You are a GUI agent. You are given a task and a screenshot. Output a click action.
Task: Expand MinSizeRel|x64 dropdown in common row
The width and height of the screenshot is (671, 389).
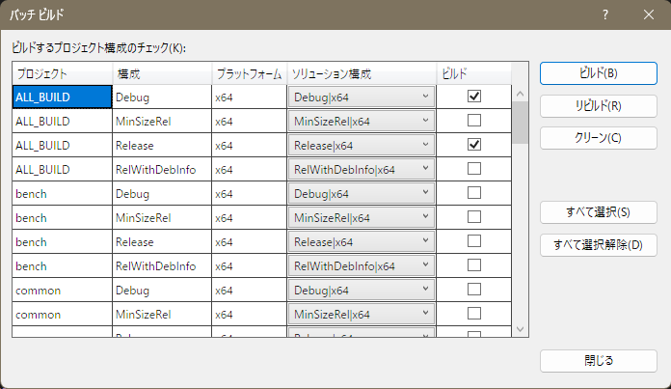point(362,314)
